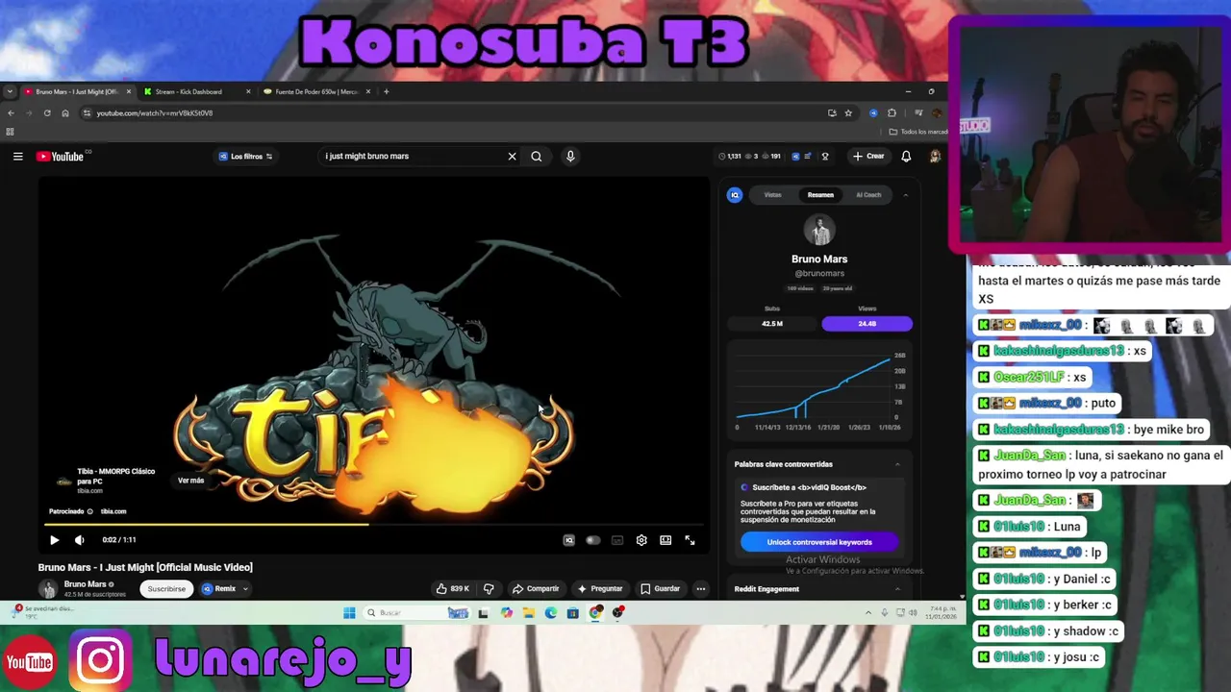Switch to theater mode
The height and width of the screenshot is (692, 1231).
pyautogui.click(x=666, y=540)
